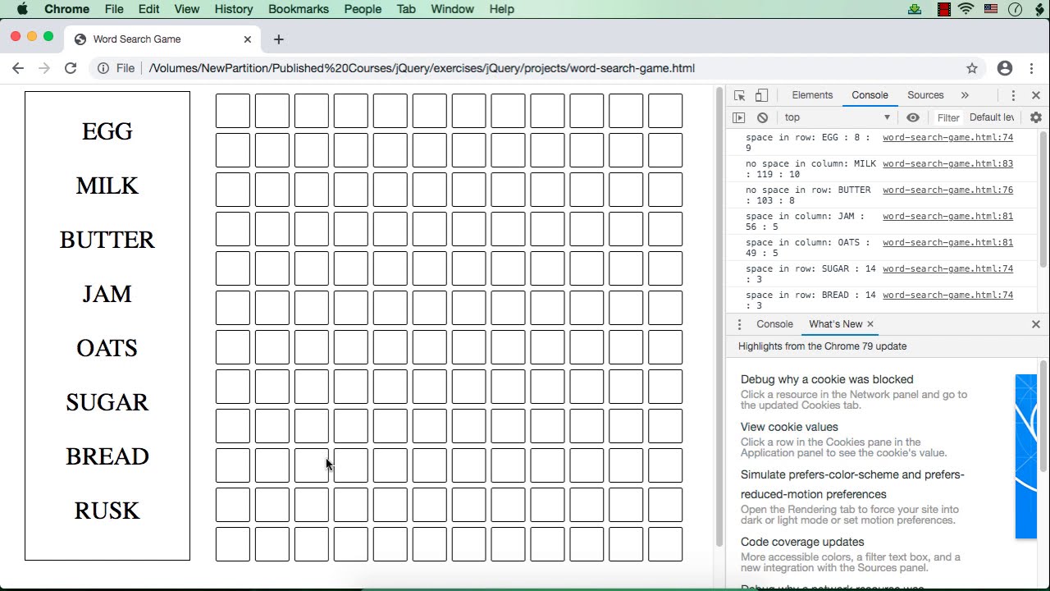Open the top JavaScript context dropdown

837,117
